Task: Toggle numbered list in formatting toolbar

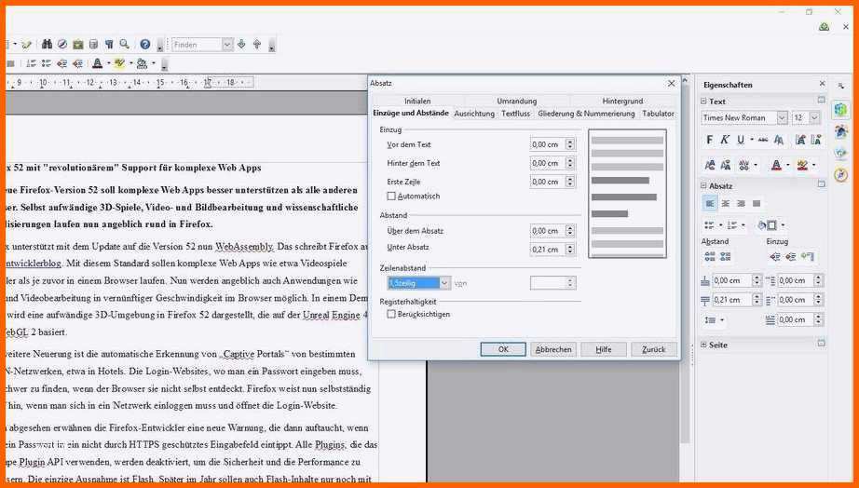Action: point(32,64)
